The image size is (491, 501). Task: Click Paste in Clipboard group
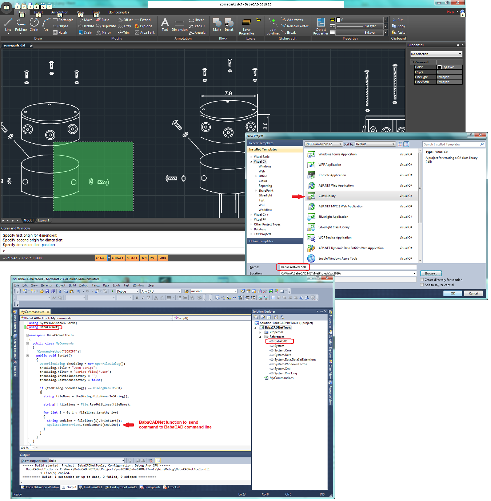[399, 33]
